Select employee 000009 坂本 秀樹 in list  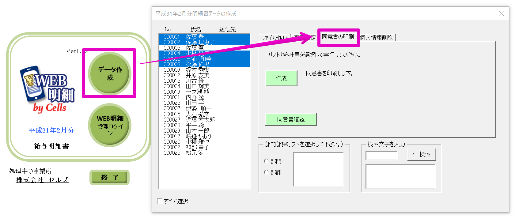pyautogui.click(x=186, y=70)
